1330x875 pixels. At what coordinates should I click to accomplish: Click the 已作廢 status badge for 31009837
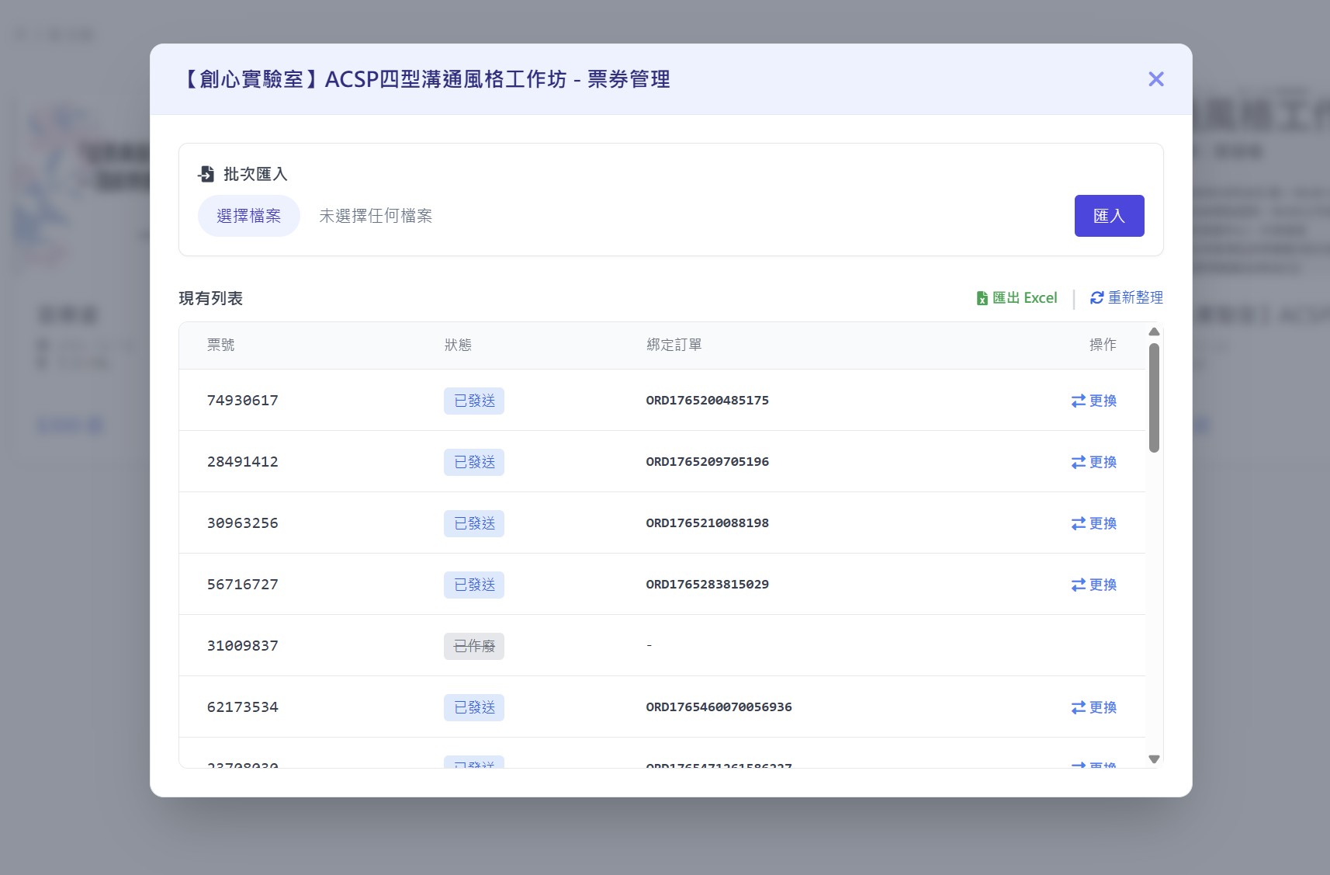[x=474, y=646]
